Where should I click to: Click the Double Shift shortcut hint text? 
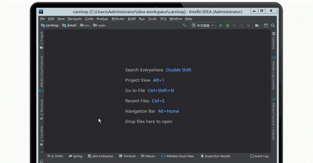point(179,70)
